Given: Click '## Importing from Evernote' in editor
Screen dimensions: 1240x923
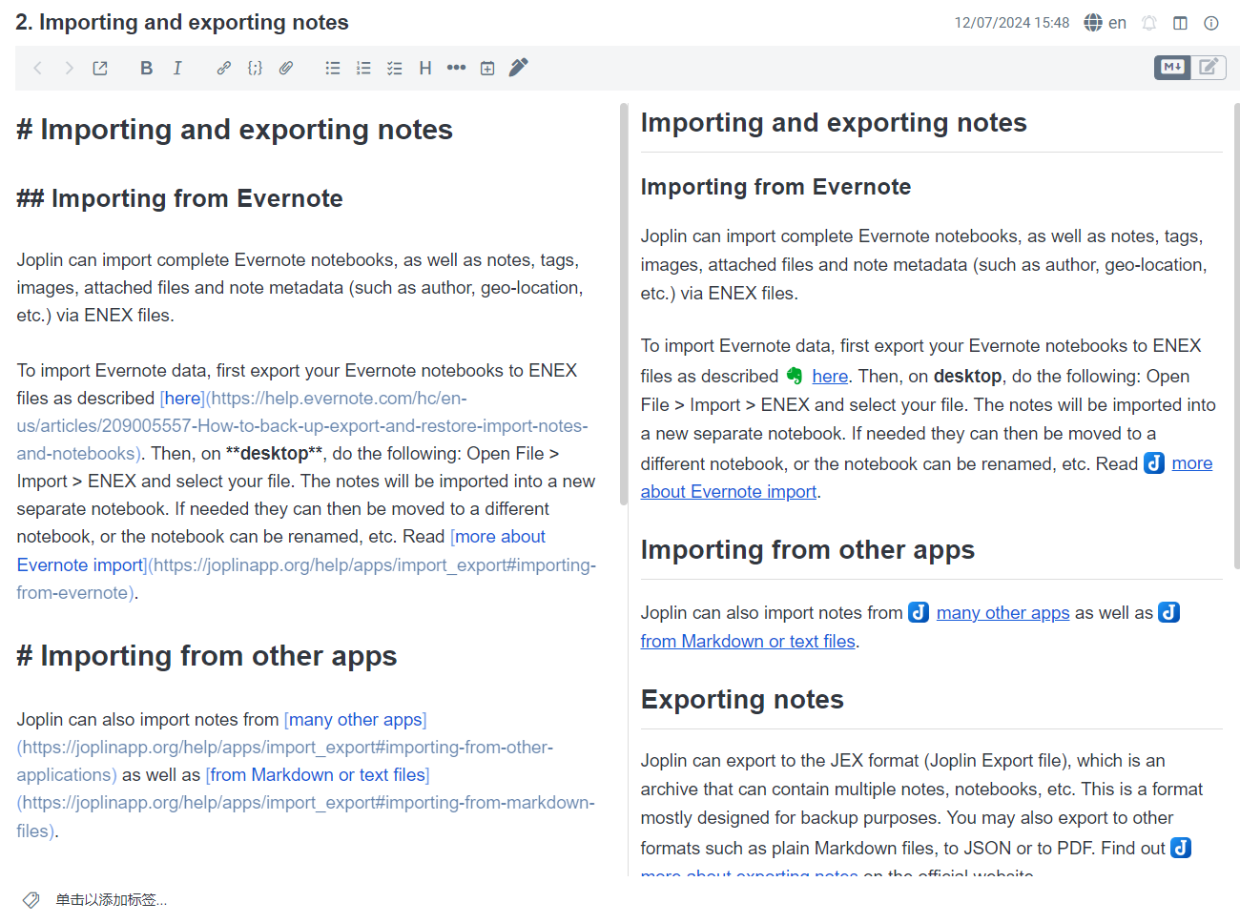Looking at the screenshot, I should pos(179,197).
